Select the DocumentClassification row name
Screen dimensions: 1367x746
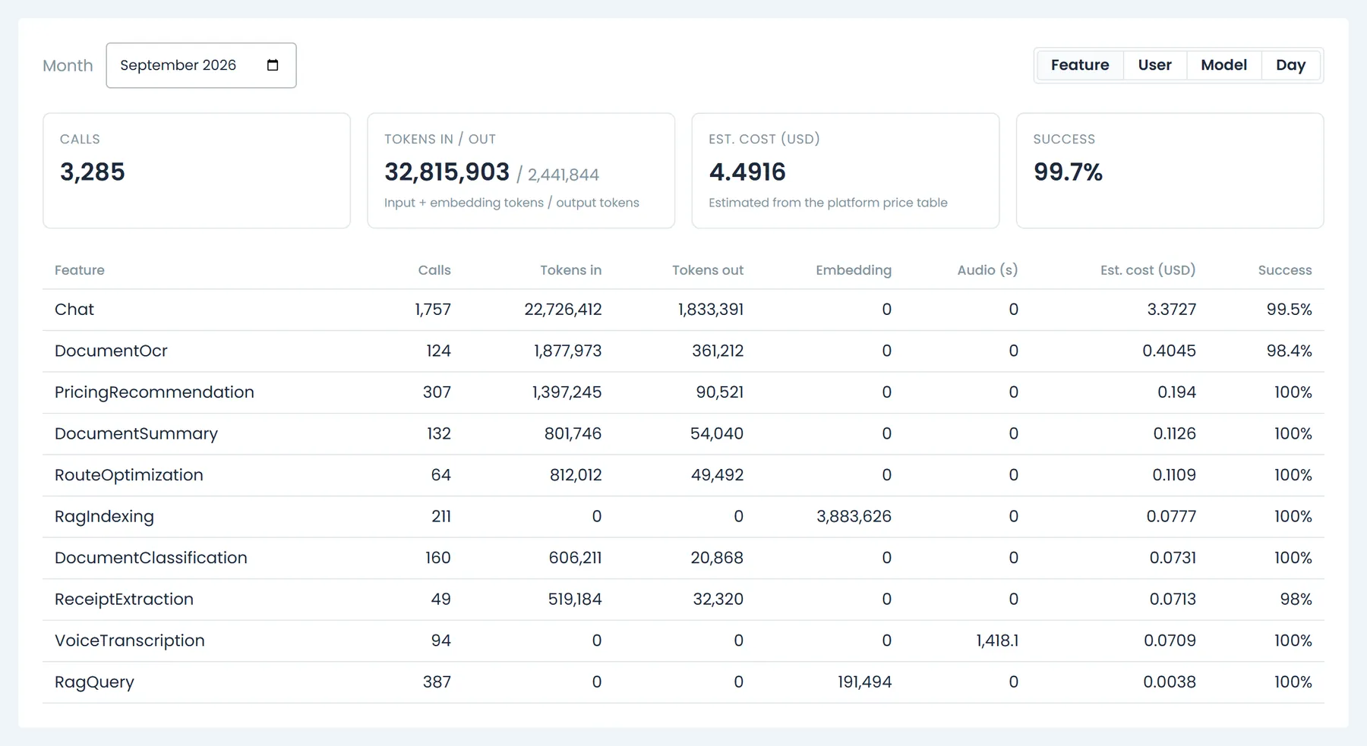pos(151,558)
